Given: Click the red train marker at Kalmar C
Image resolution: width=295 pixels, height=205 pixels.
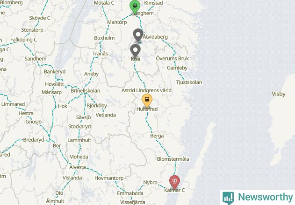Looking at the screenshot, I should pyautogui.click(x=174, y=182).
